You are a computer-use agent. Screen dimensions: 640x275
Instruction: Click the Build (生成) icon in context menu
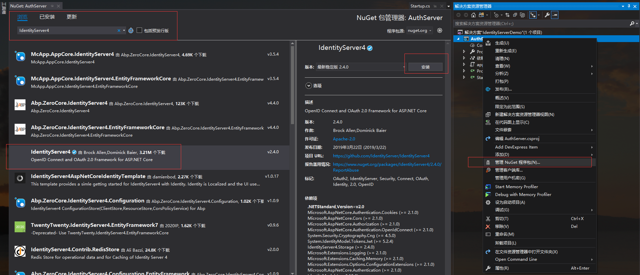[x=488, y=43]
